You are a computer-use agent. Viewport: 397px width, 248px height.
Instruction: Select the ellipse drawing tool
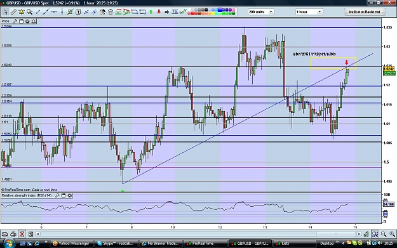135,11
